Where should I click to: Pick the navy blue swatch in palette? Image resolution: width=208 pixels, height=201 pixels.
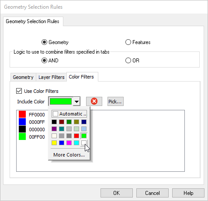coord(84,122)
